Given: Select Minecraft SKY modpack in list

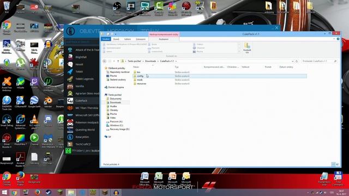Looking at the screenshot, I should point(82,115).
